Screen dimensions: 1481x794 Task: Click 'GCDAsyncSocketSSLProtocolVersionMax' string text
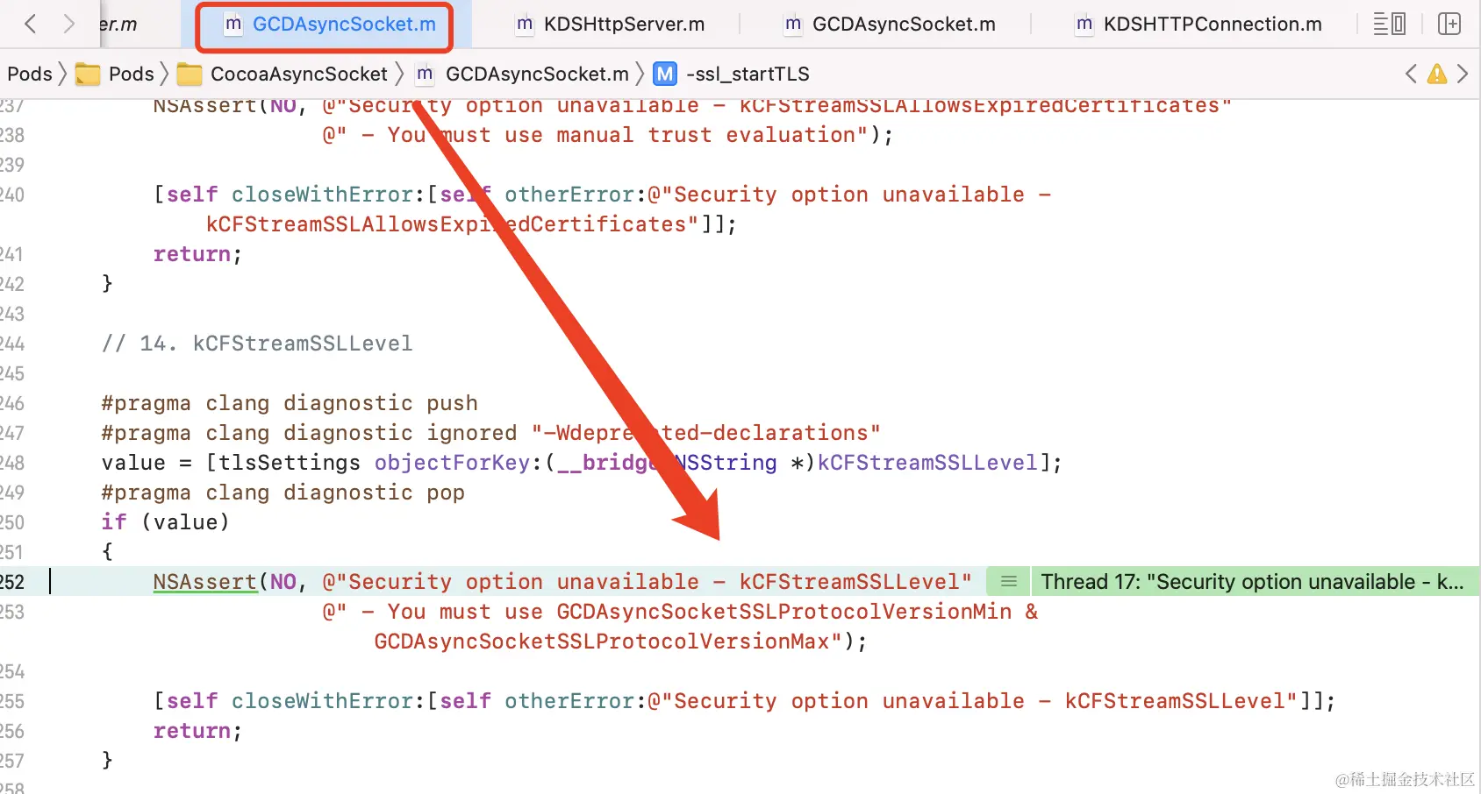click(x=602, y=642)
